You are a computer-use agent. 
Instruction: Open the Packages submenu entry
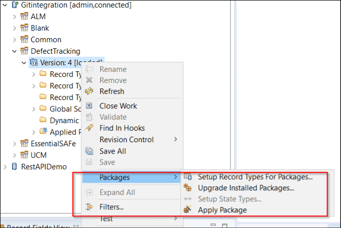132,177
